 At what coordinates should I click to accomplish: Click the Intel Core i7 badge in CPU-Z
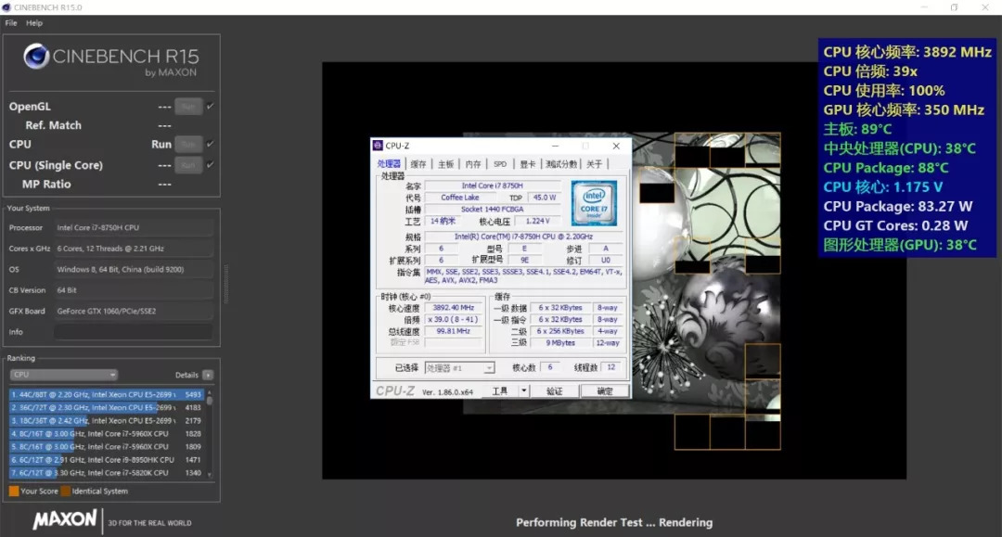(594, 204)
